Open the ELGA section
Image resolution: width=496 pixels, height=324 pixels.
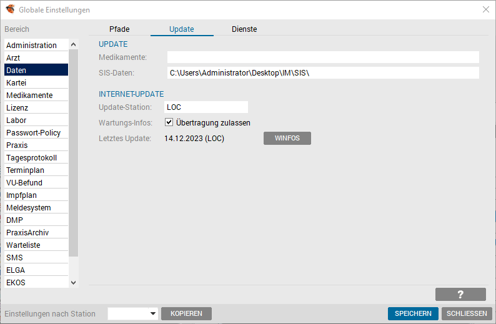(x=36, y=270)
